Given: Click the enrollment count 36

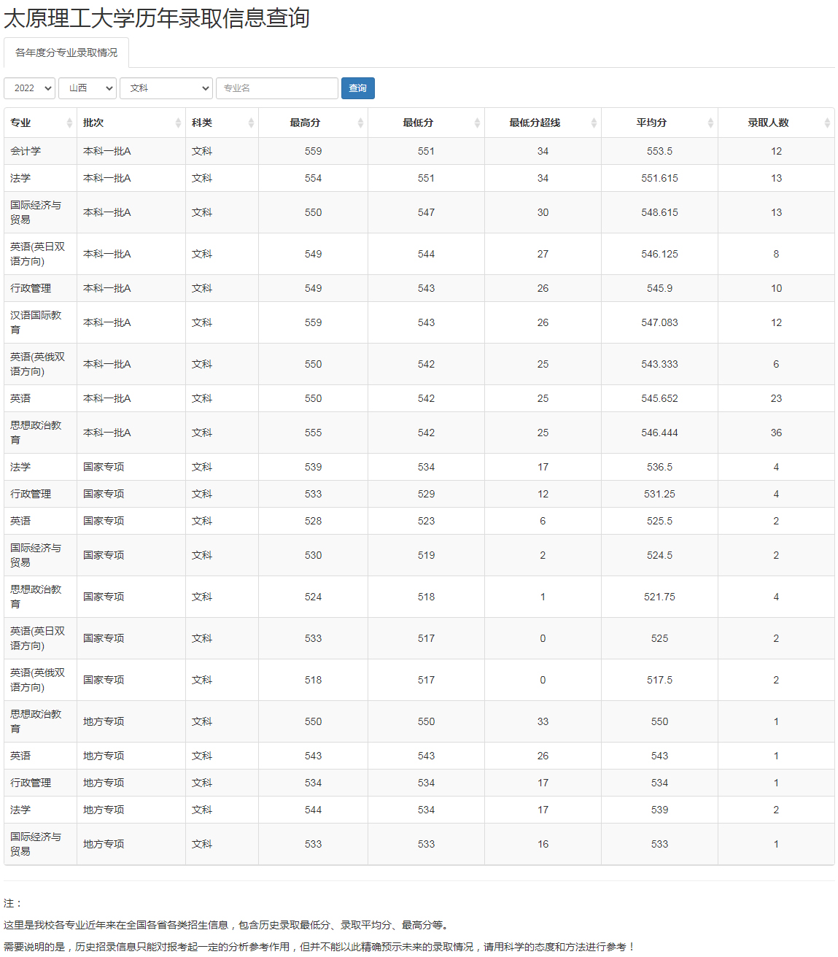Looking at the screenshot, I should [x=776, y=433].
